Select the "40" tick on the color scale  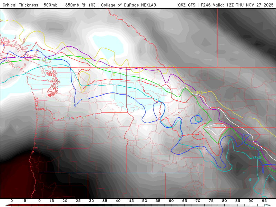[x=118, y=201]
